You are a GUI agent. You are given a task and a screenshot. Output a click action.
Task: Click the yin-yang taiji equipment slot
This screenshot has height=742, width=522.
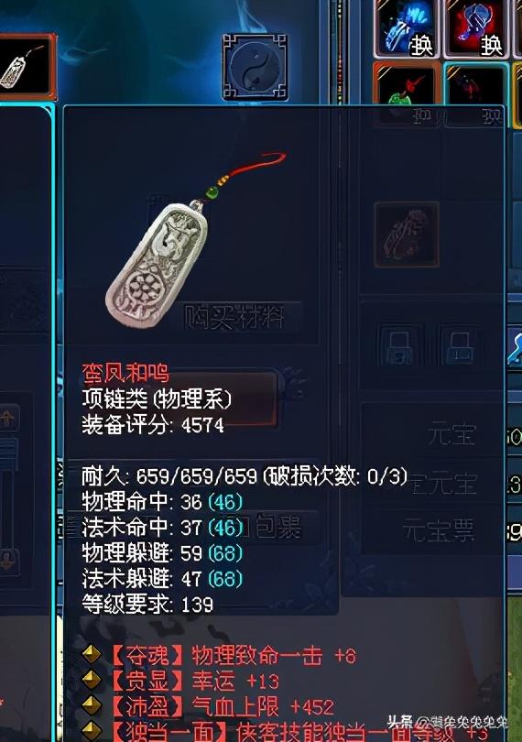point(255,67)
